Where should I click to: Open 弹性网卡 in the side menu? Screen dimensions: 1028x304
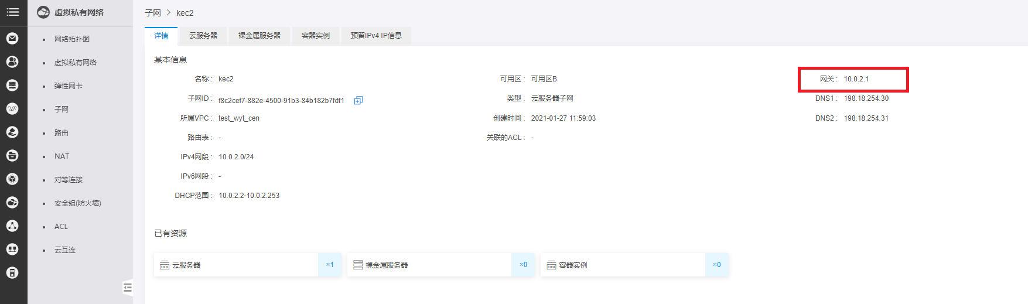[69, 86]
